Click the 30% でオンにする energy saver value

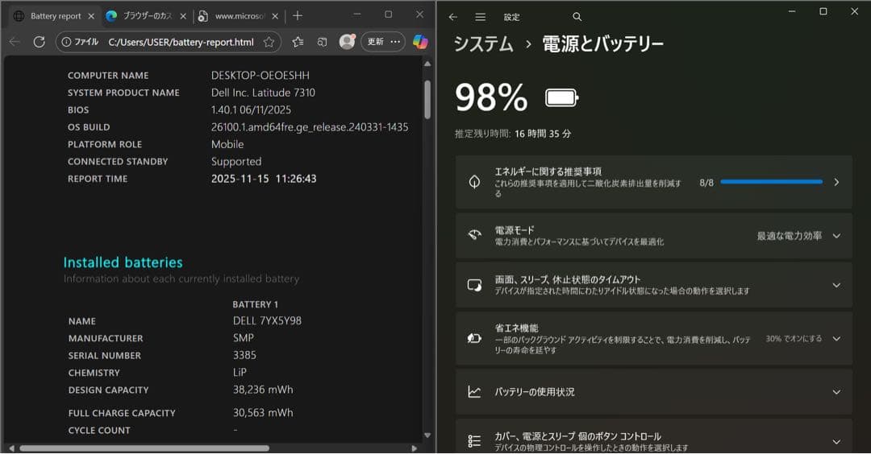tap(794, 338)
